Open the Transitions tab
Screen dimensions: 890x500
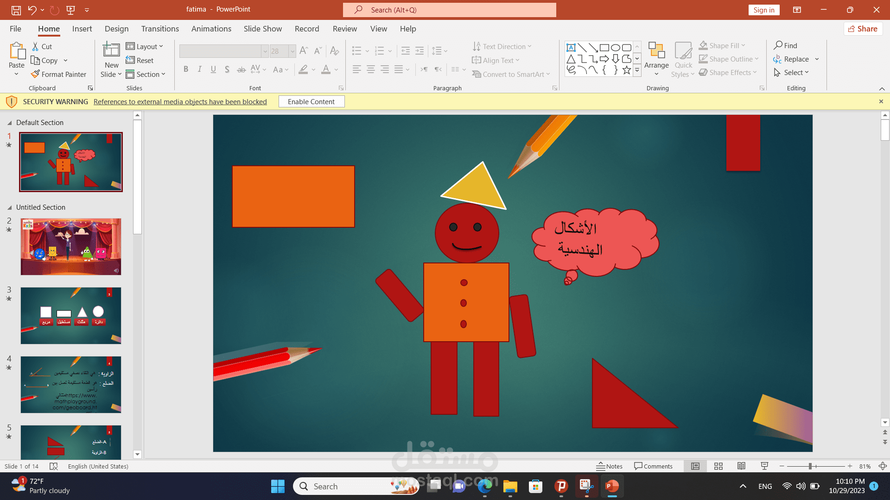click(160, 29)
